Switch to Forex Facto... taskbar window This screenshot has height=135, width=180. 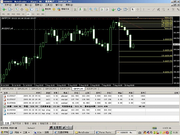[x=105, y=132]
